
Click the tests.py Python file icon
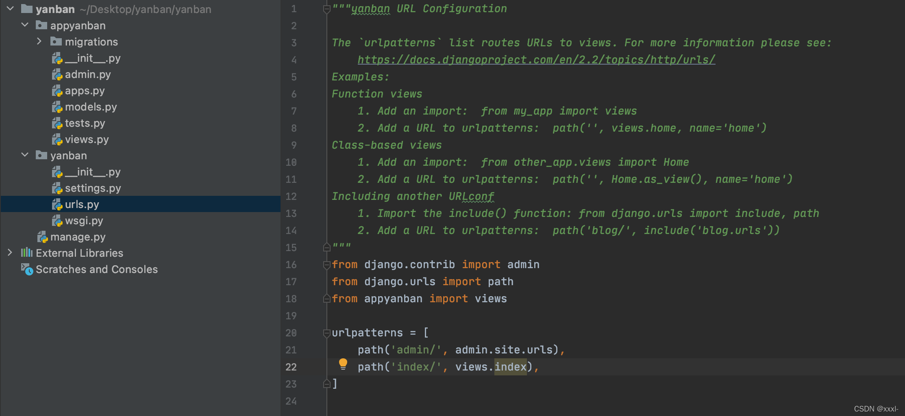coord(57,123)
